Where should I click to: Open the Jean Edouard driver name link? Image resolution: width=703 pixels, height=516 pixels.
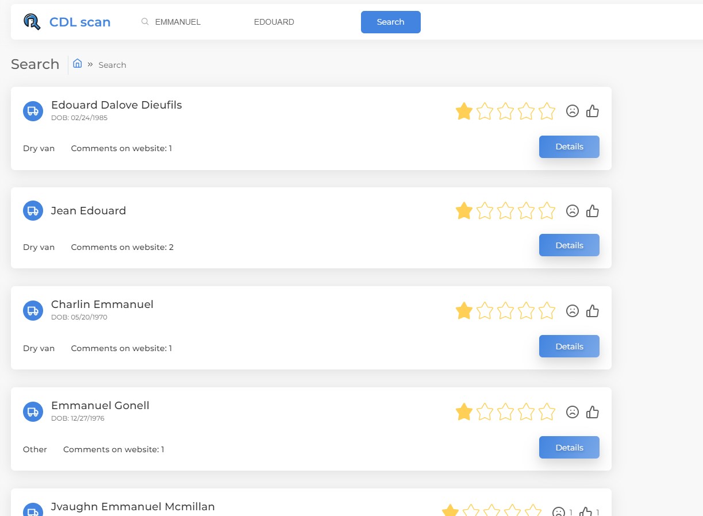[89, 211]
